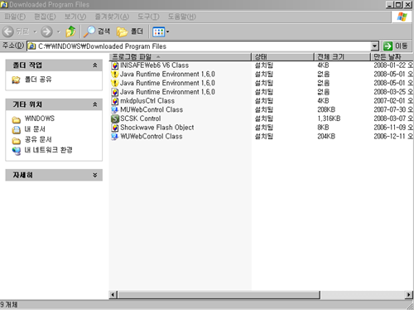Image resolution: width=414 pixels, height=310 pixels.
Task: Click the 208KB size value
Action: 326,109
